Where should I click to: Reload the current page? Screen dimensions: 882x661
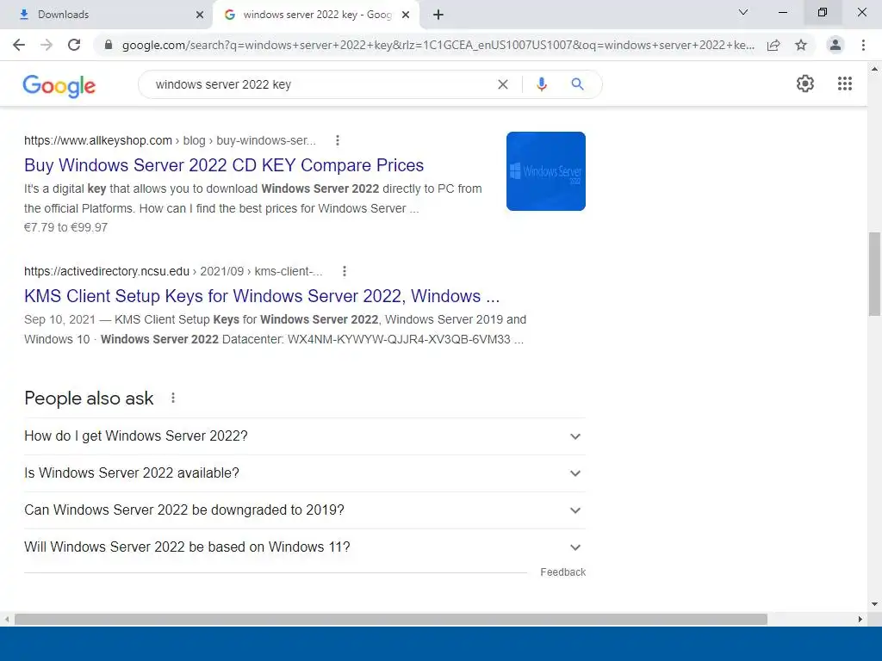[74, 45]
